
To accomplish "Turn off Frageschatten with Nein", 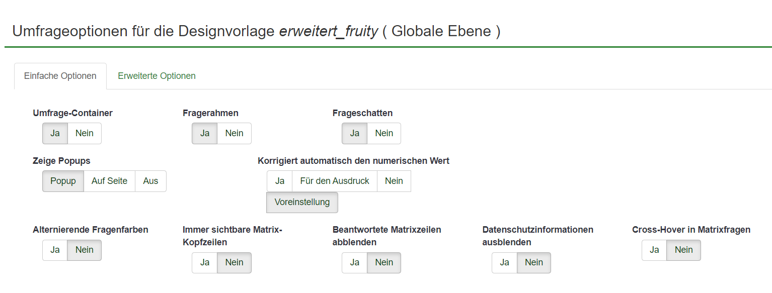I will point(384,133).
